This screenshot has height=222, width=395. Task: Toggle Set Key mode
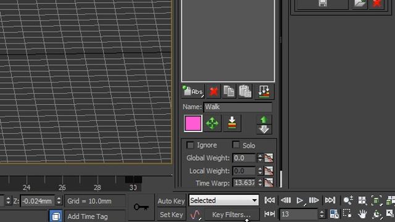pos(171,215)
